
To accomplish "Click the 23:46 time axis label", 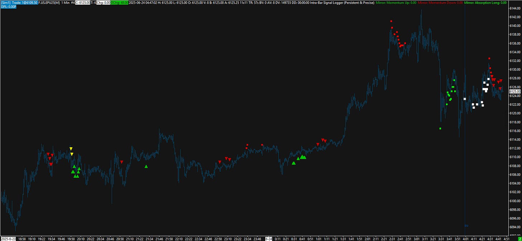I will tap(257, 238).
